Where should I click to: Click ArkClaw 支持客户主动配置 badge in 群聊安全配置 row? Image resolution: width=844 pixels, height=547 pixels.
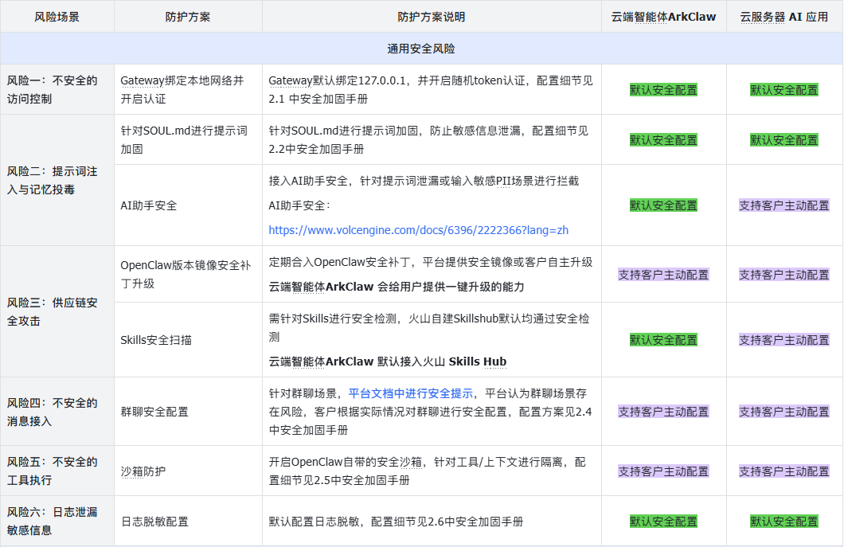[664, 412]
